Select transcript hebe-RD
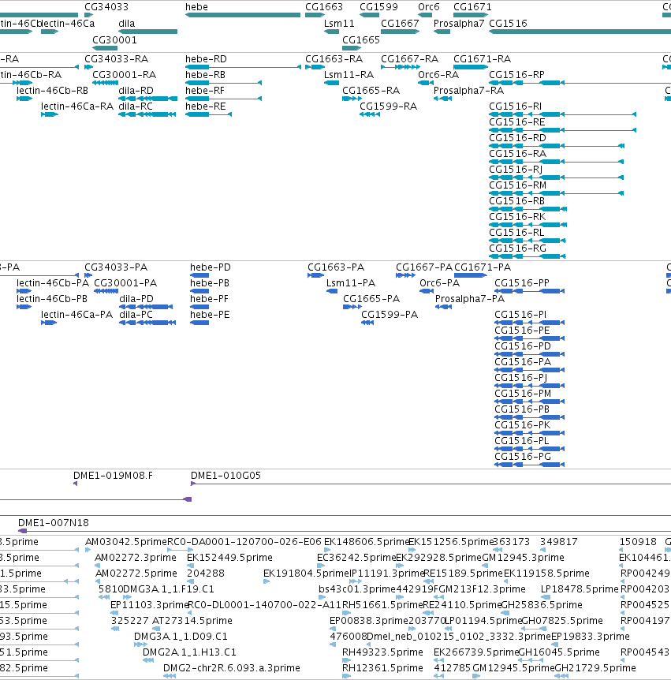Screen dimensions: 671x680 click(x=243, y=67)
